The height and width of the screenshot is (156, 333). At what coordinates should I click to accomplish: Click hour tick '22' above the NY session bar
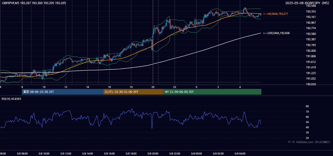(x=175, y=87)
